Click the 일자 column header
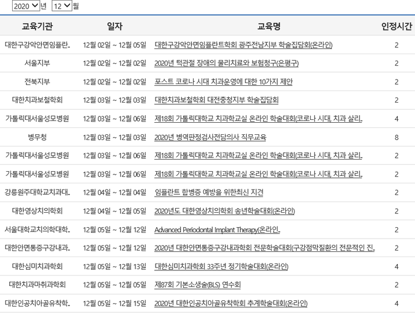The image size is (415, 313). [115, 26]
